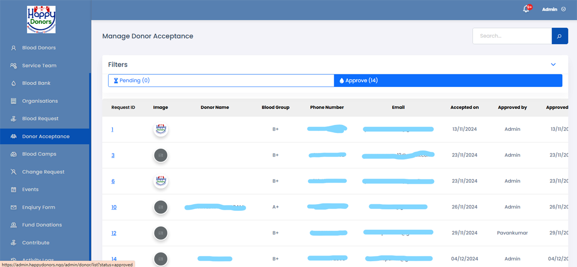Viewport: 577px width, 267px height.
Task: Open request ID 3 link
Action: [113, 156]
